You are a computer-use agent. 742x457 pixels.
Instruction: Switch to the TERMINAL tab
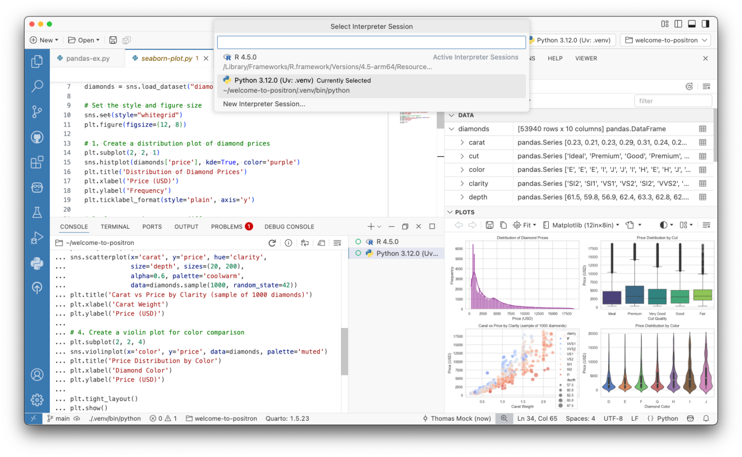click(115, 227)
